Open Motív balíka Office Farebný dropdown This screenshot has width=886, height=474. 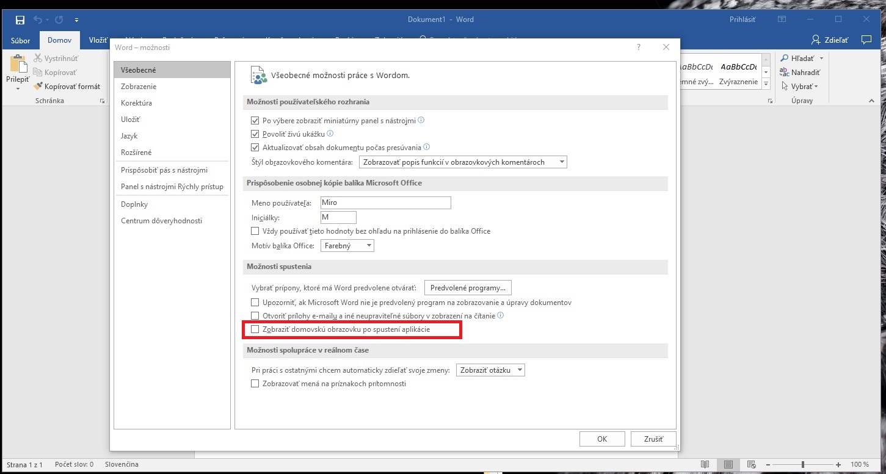347,246
